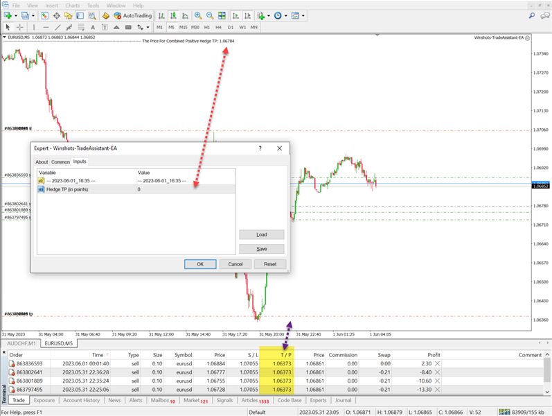Expand the Periodicity dropdown arrow
Screen dimensions: 552x416
[285, 15]
